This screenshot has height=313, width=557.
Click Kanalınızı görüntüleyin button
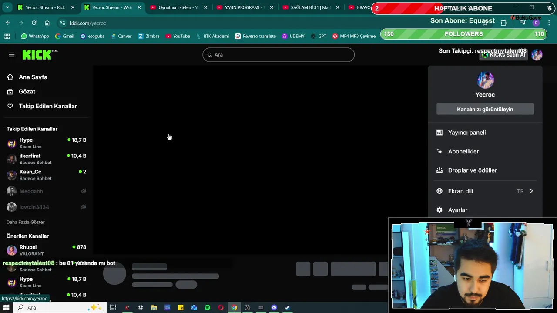point(485,109)
